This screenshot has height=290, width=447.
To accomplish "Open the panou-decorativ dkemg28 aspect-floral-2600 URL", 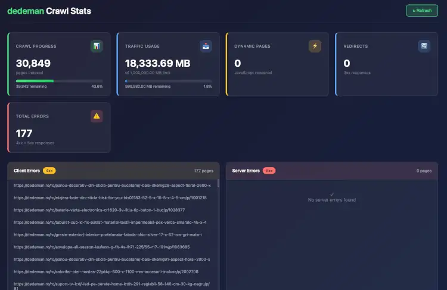I will tap(112, 185).
